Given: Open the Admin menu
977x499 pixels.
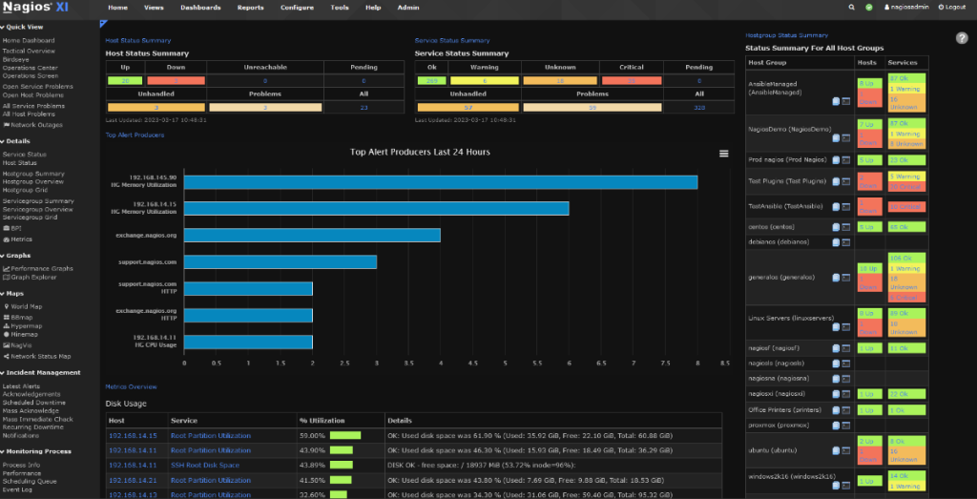Looking at the screenshot, I should [x=408, y=8].
